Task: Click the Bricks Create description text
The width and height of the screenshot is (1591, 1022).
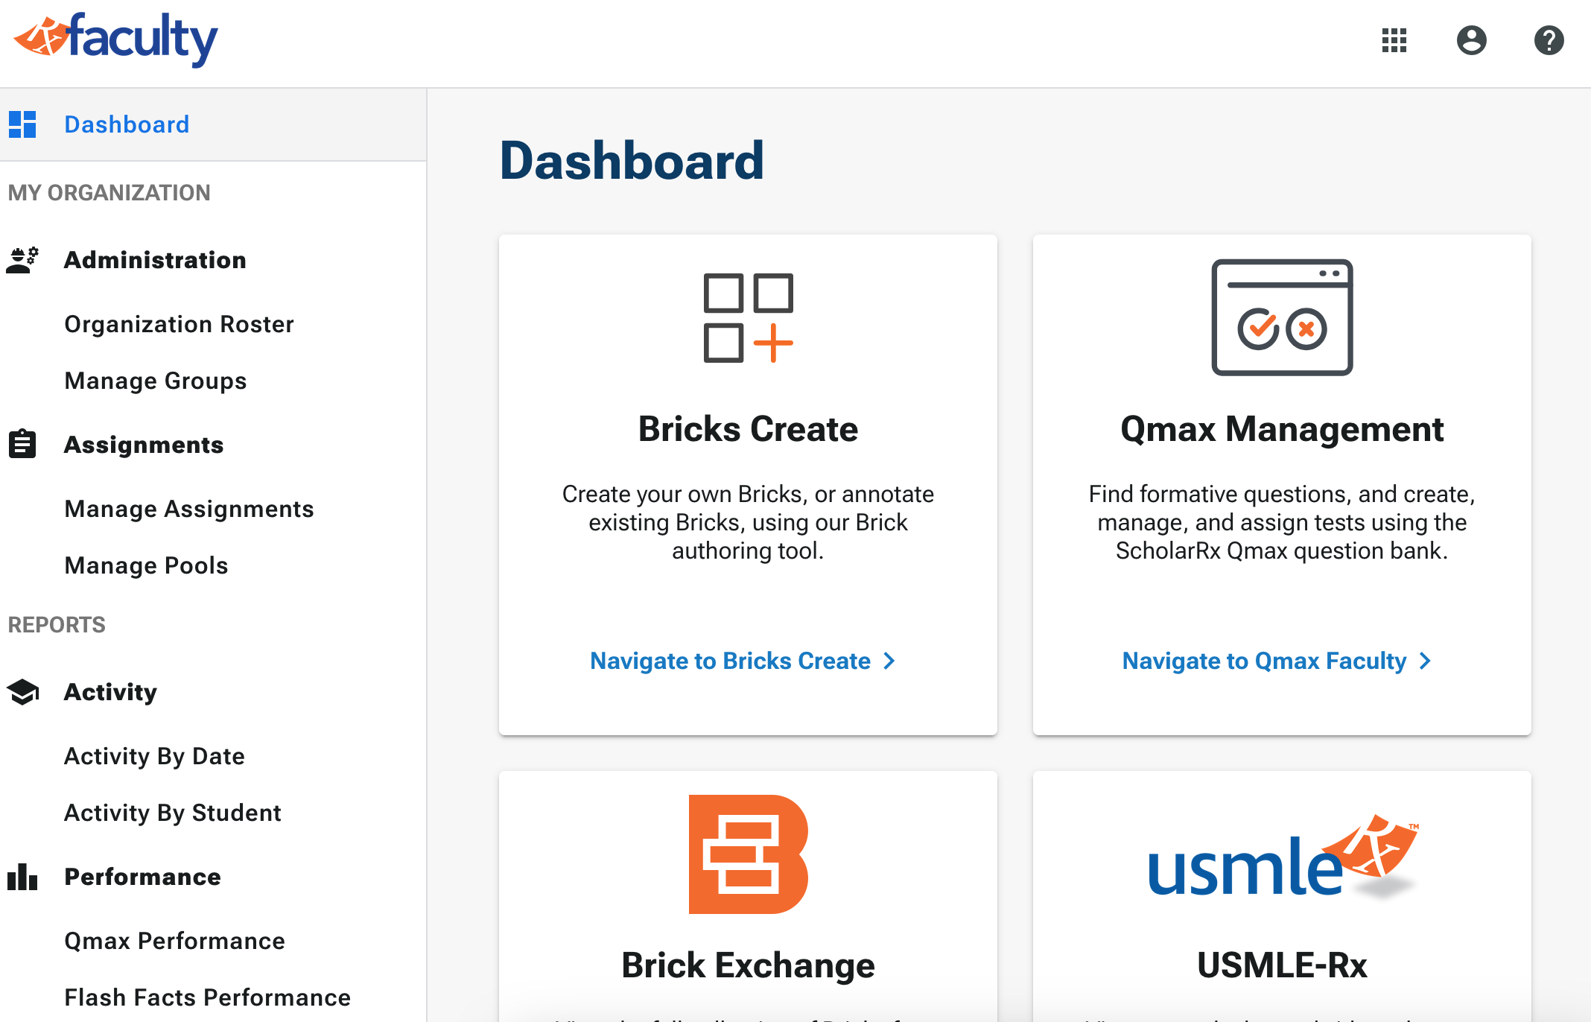Action: tap(748, 522)
